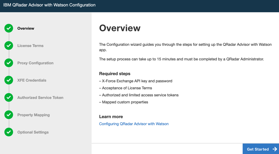This screenshot has width=279, height=154.
Task: Open the Overview step in sidebar
Action: [x=26, y=28]
